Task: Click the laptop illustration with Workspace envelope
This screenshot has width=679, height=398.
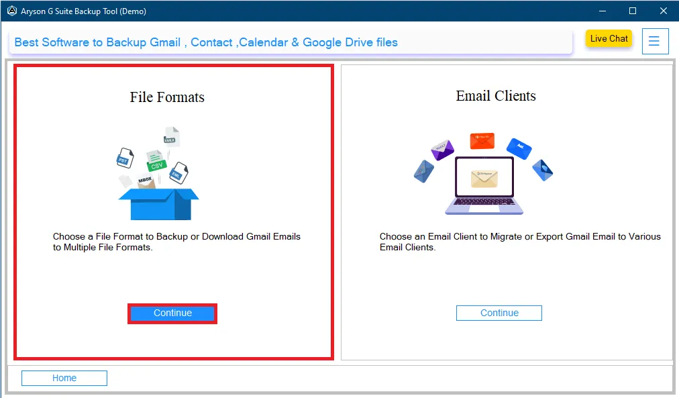Action: click(x=483, y=185)
